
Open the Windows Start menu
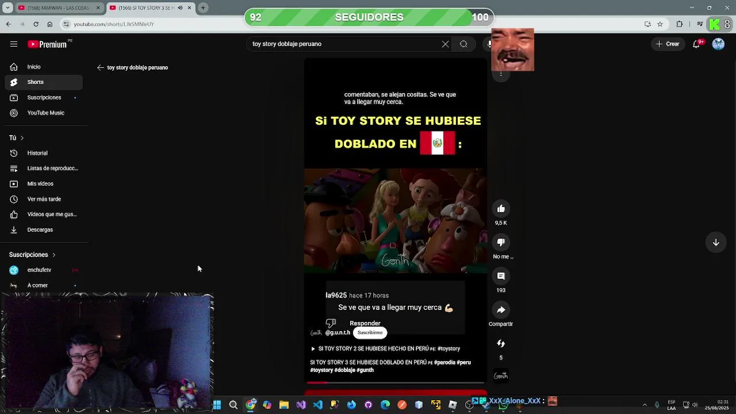click(217, 405)
